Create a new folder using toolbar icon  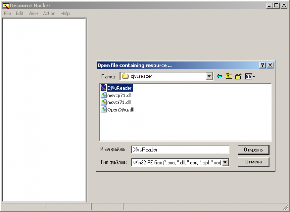pyautogui.click(x=239, y=77)
